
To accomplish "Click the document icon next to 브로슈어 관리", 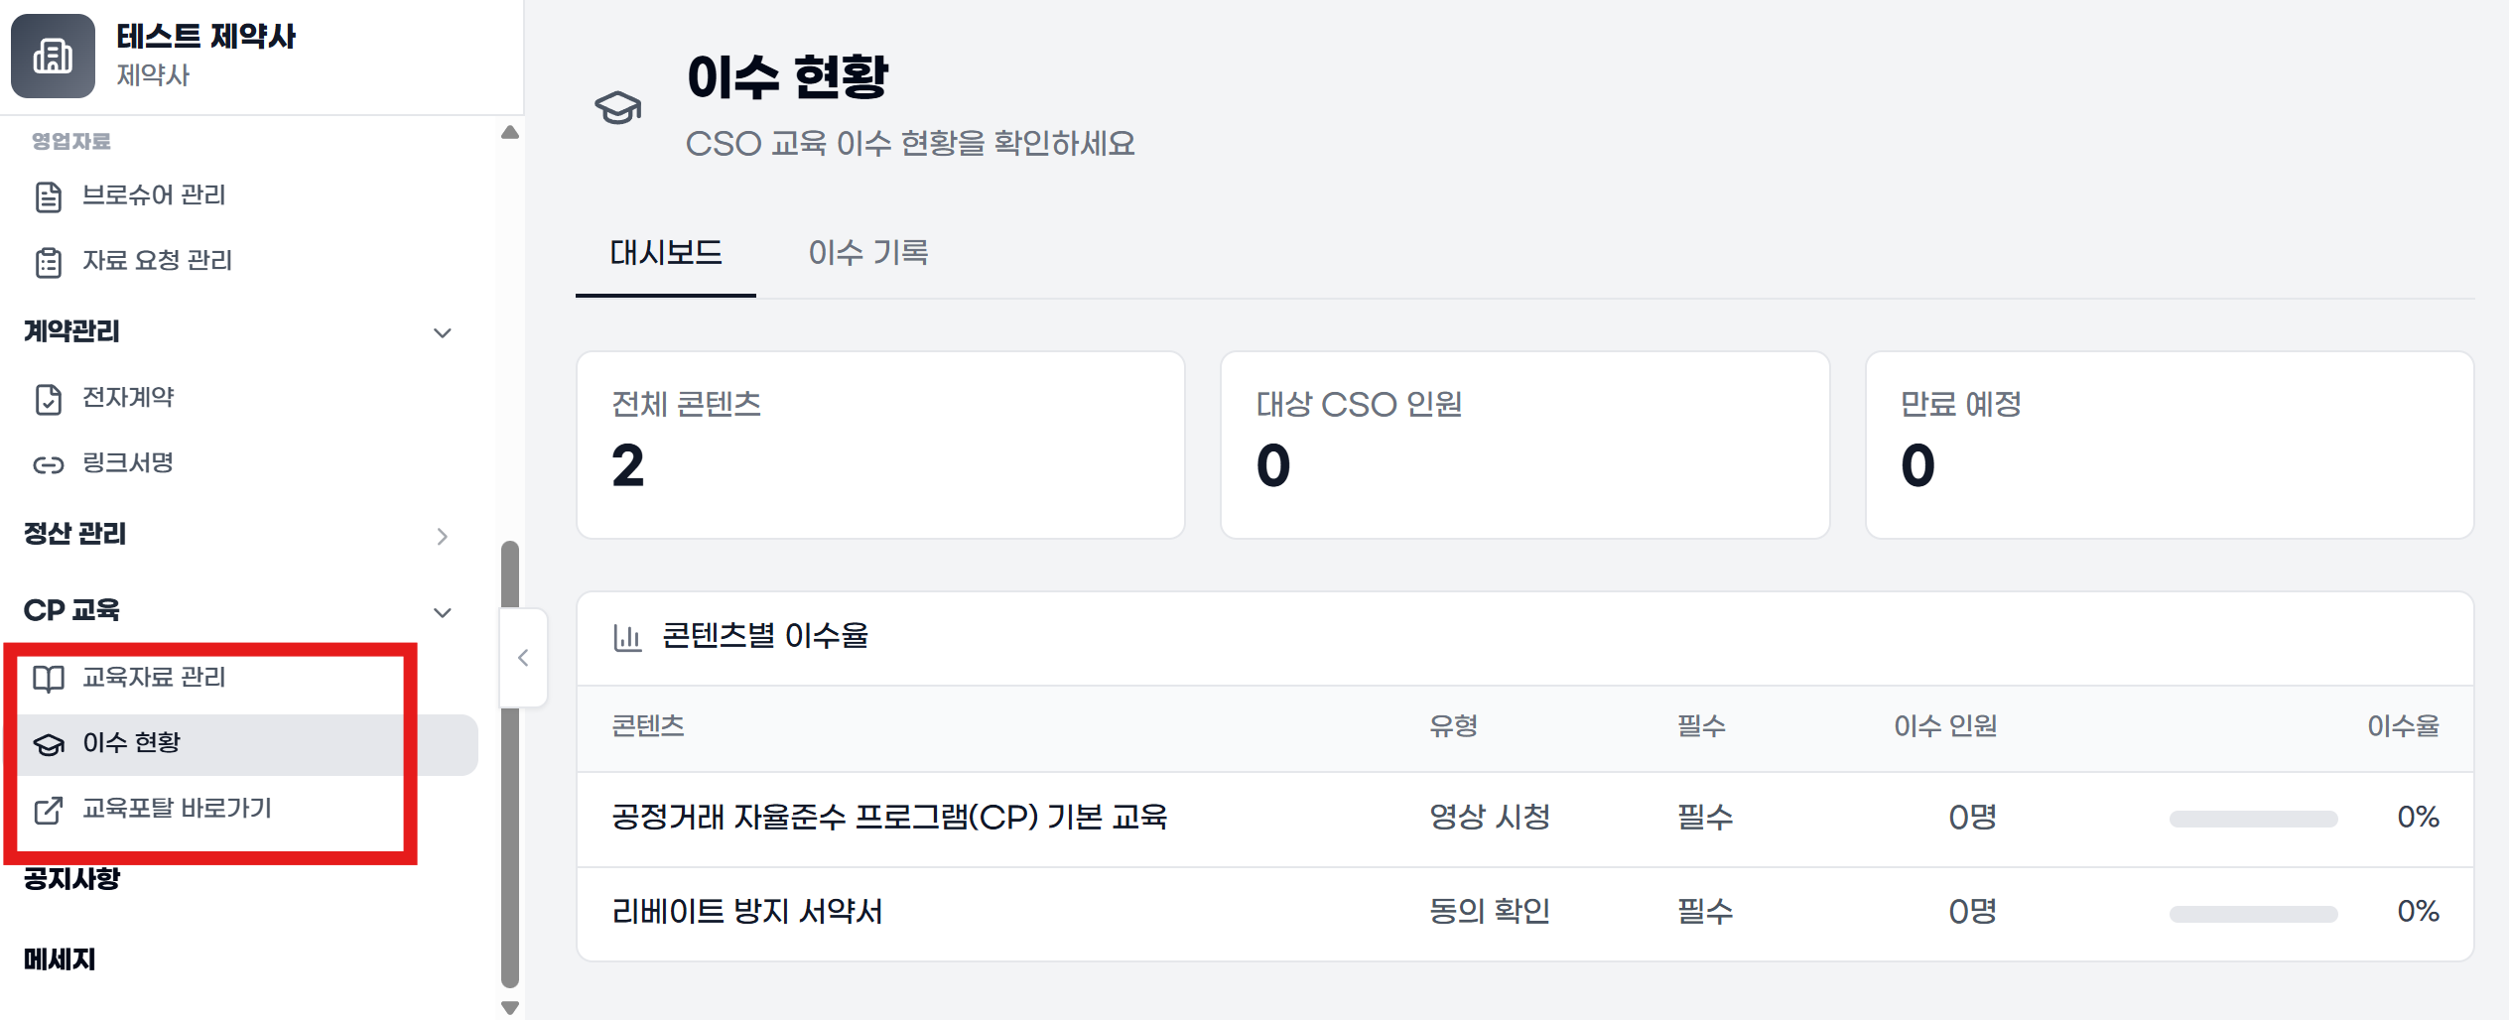I will [48, 194].
